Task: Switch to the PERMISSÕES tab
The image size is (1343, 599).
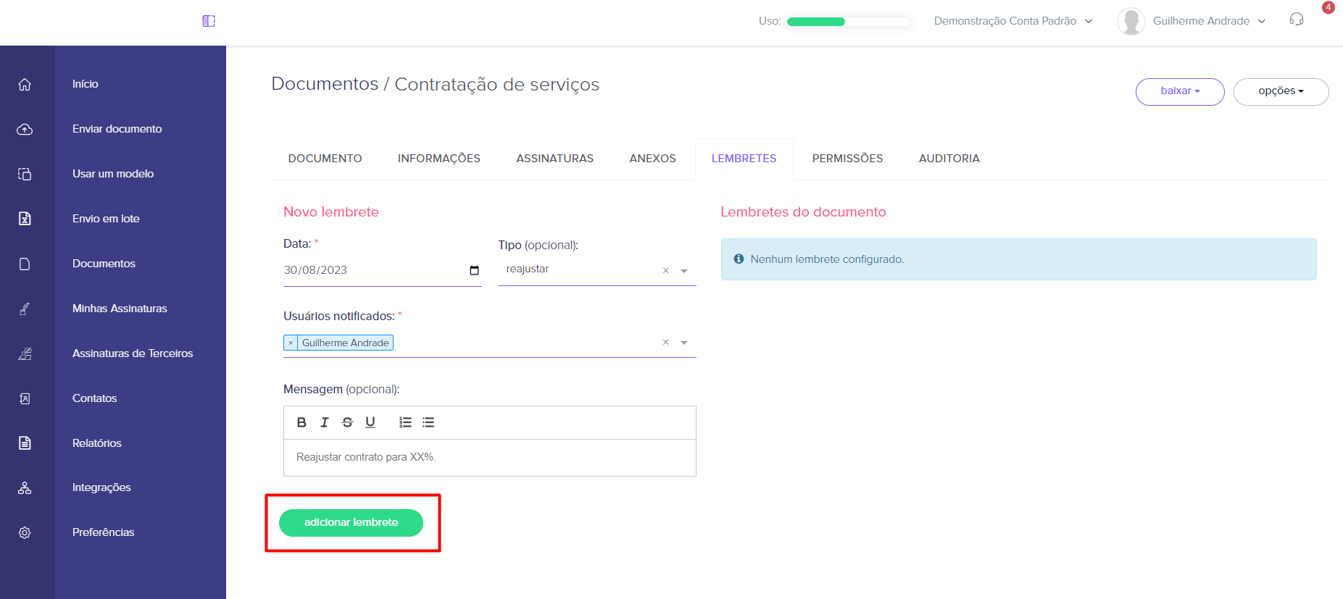Action: click(x=847, y=159)
